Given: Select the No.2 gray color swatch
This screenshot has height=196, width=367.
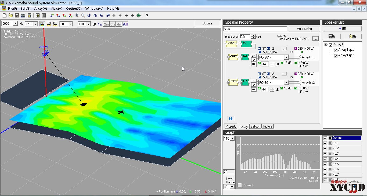Looking at the screenshot, I should coord(330,148).
